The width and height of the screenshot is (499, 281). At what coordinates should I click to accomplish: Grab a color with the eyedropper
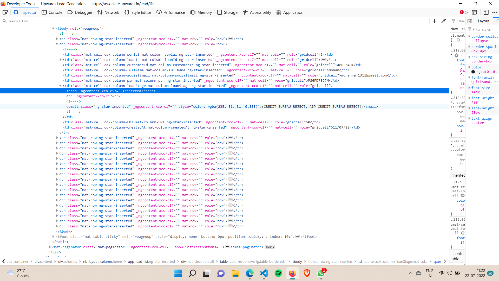[x=444, y=21]
